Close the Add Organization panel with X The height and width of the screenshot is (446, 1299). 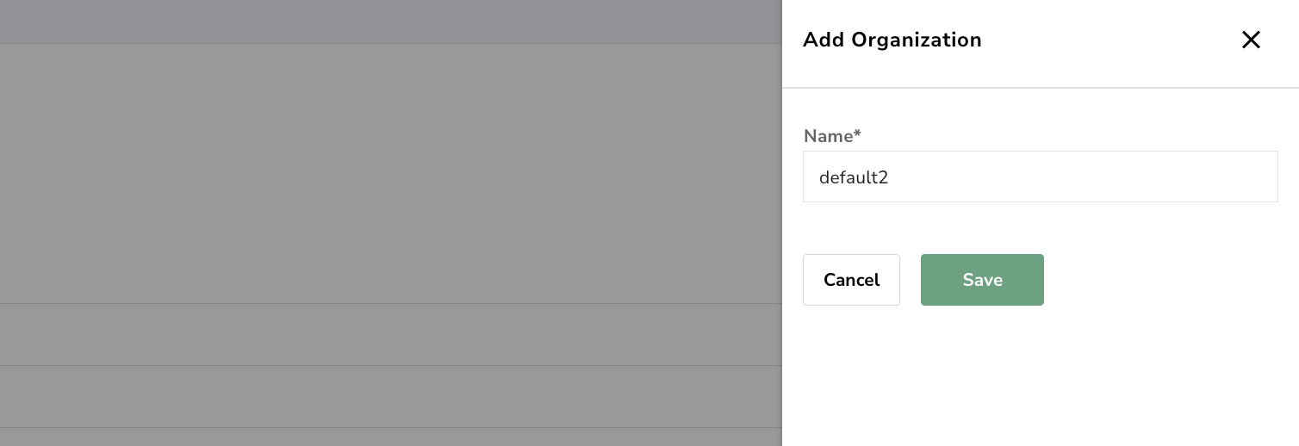click(x=1251, y=40)
